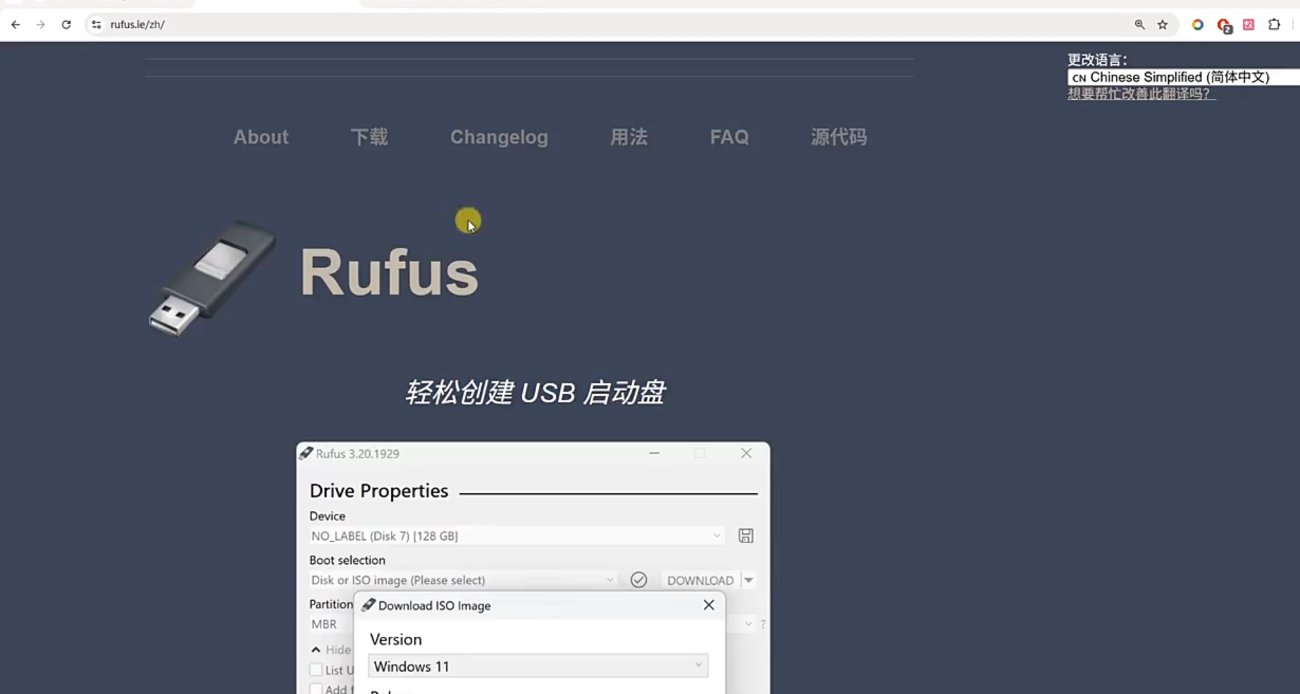Open the extensions puzzle menu
Viewport: 1300px width, 694px height.
pyautogui.click(x=1274, y=25)
